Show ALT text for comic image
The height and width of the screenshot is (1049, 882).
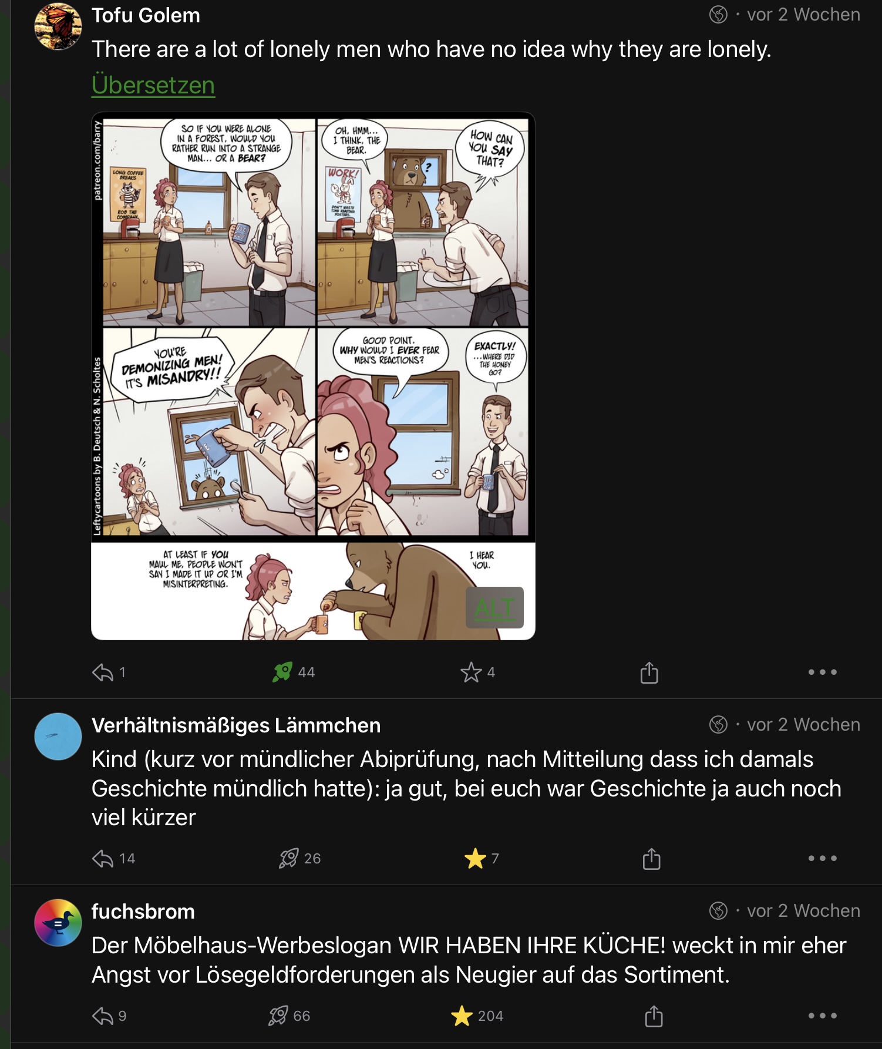[x=494, y=608]
